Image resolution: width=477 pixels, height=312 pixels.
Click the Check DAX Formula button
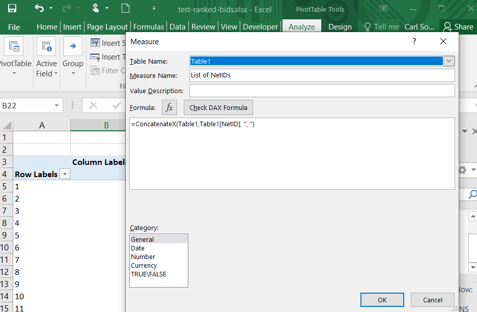pyautogui.click(x=218, y=107)
